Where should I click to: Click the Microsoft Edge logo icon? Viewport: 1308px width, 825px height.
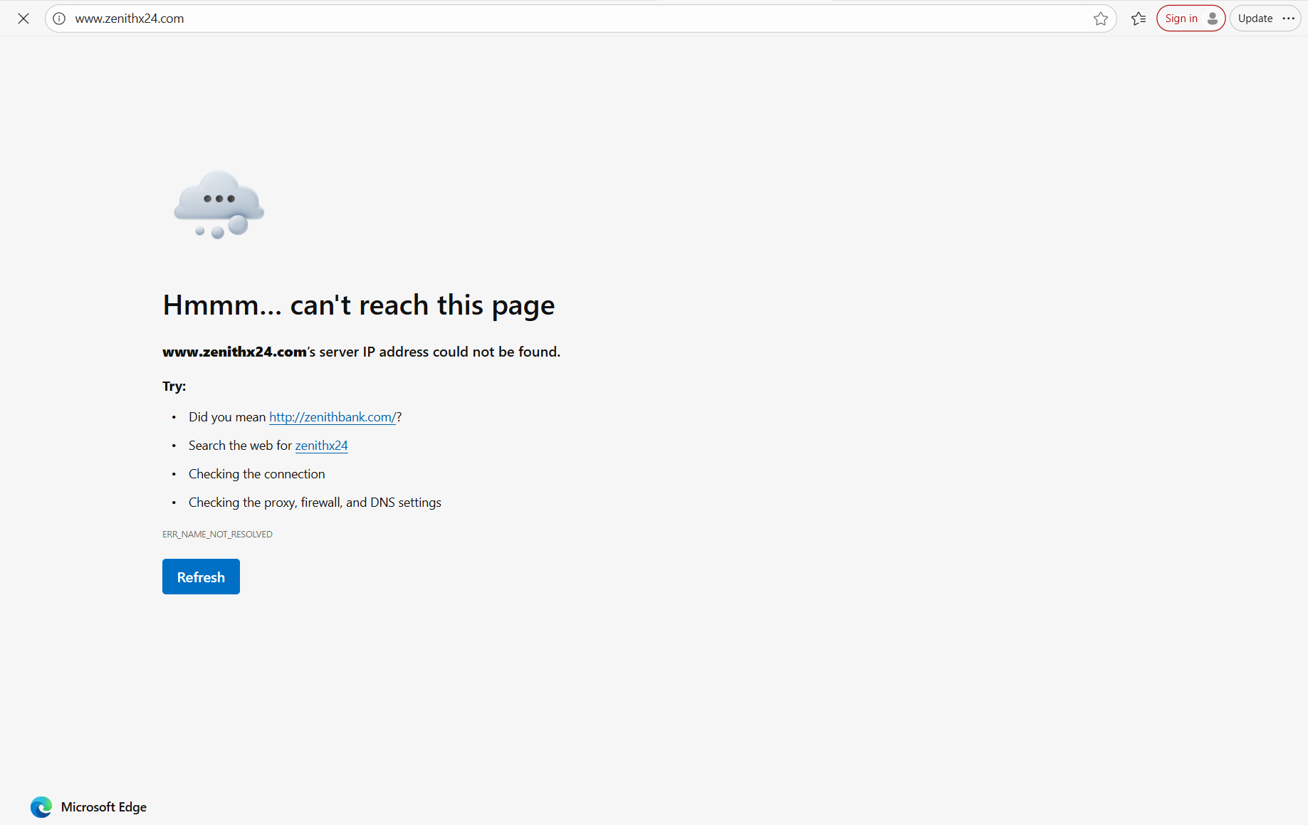[41, 806]
